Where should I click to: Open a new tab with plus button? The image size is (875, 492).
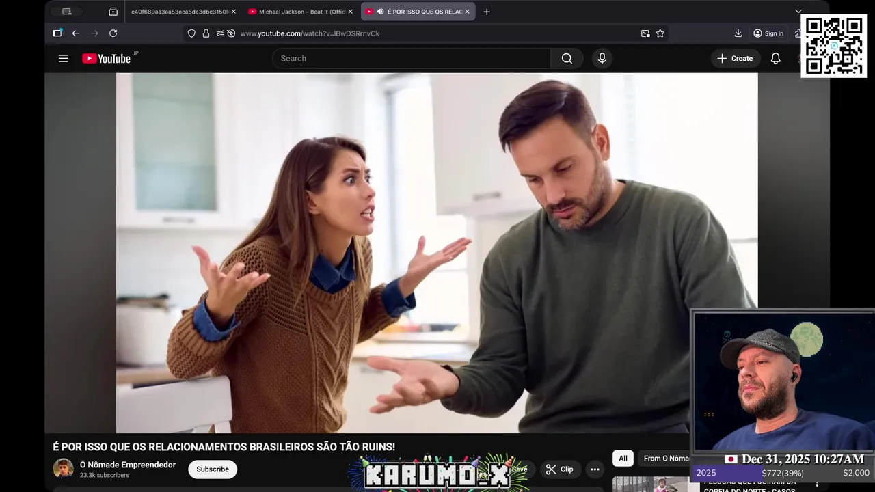tap(487, 12)
